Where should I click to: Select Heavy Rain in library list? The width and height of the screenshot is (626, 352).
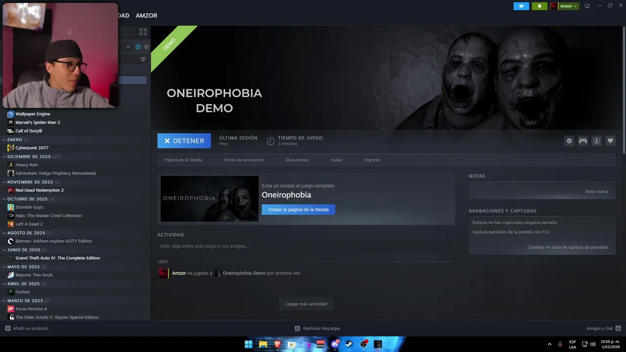tap(26, 165)
